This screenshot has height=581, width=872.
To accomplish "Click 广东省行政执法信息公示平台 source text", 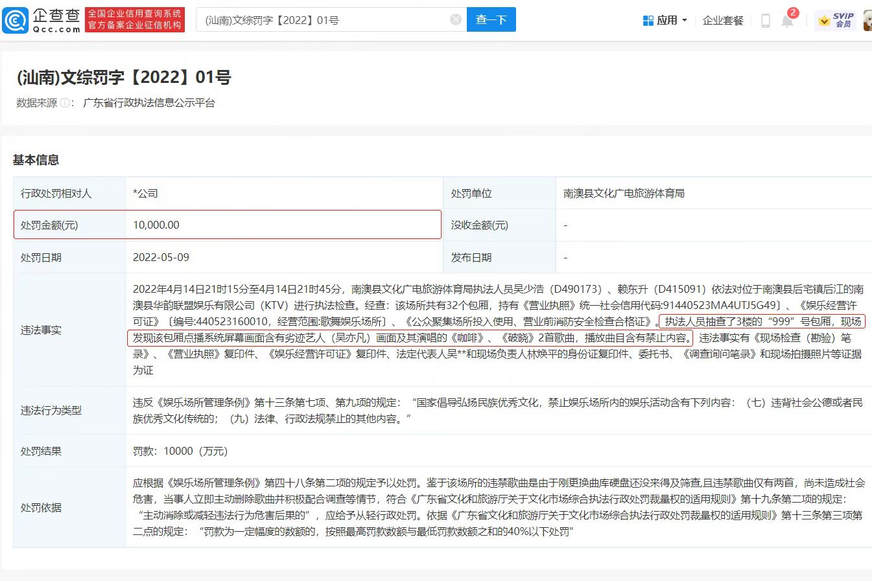I will 149,103.
